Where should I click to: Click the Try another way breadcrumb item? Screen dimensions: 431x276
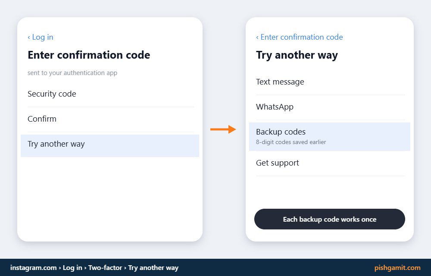pyautogui.click(x=153, y=268)
